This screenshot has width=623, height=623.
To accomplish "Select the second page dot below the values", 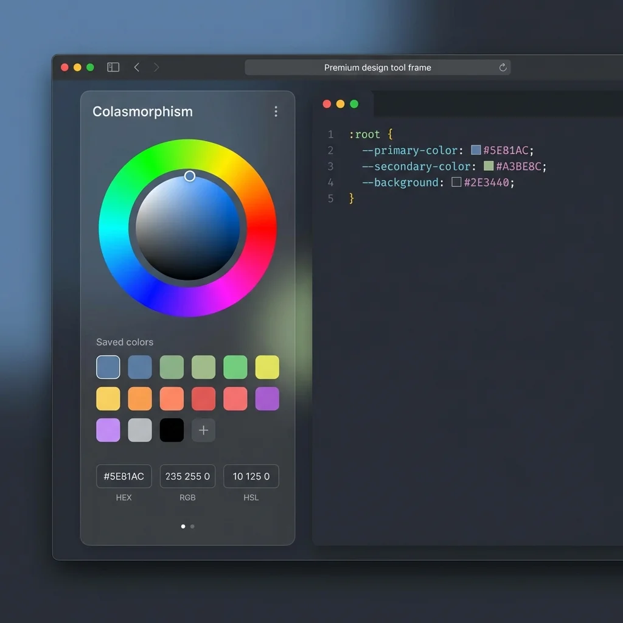I will pyautogui.click(x=192, y=526).
